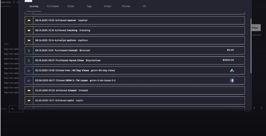
Task: Click the Google Ads logo icon
Action: click(x=232, y=70)
